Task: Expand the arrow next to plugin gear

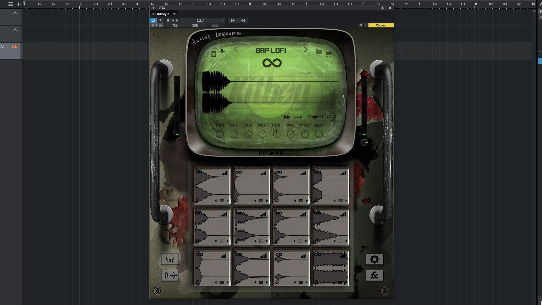Action: [366, 25]
